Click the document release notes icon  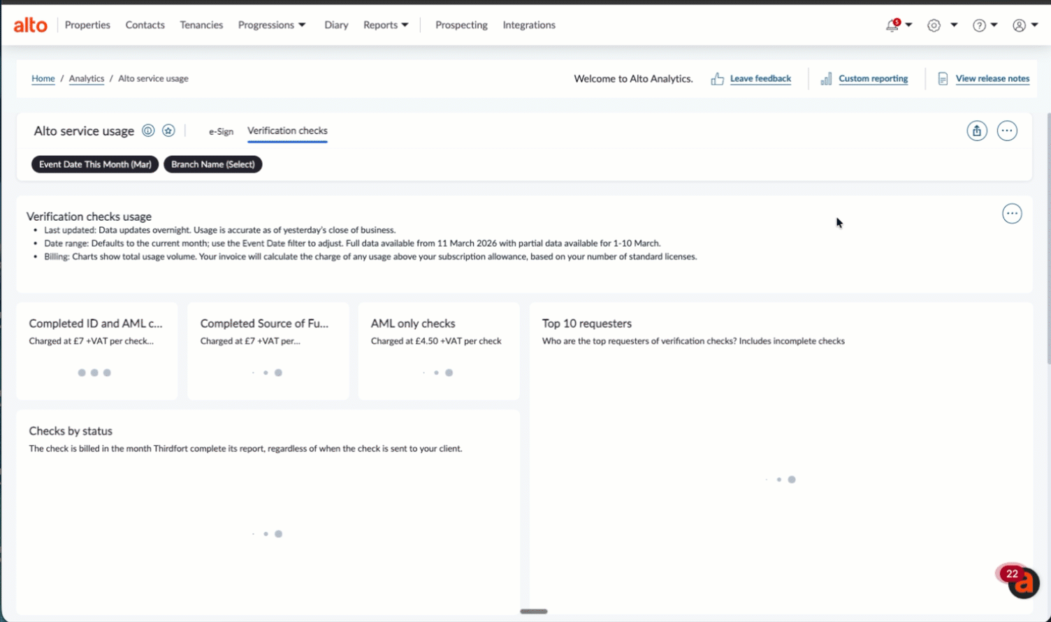coord(943,79)
